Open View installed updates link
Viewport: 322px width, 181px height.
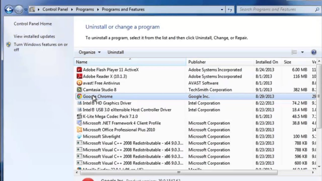pos(34,36)
